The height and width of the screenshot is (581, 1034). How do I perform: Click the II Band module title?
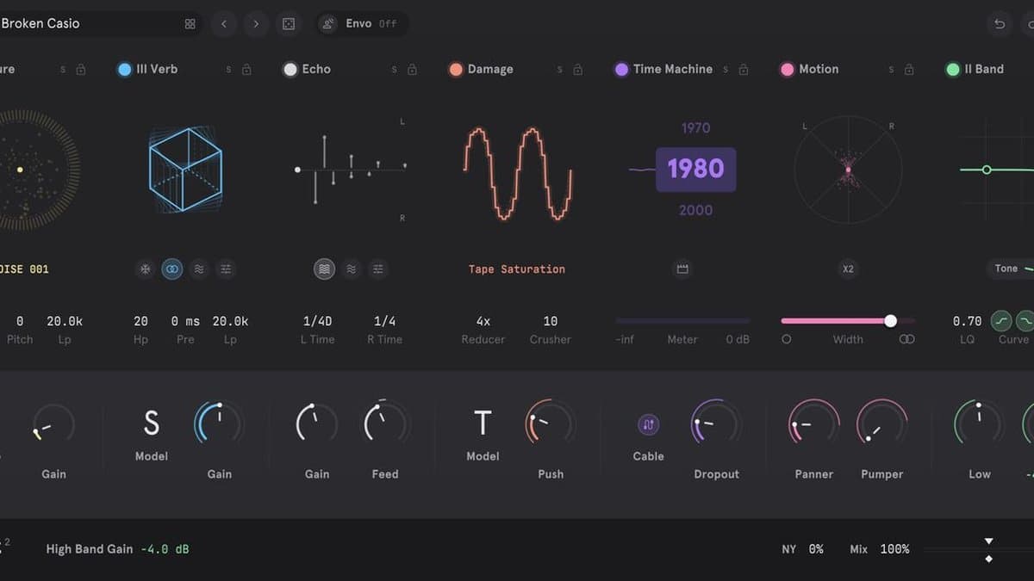[984, 70]
